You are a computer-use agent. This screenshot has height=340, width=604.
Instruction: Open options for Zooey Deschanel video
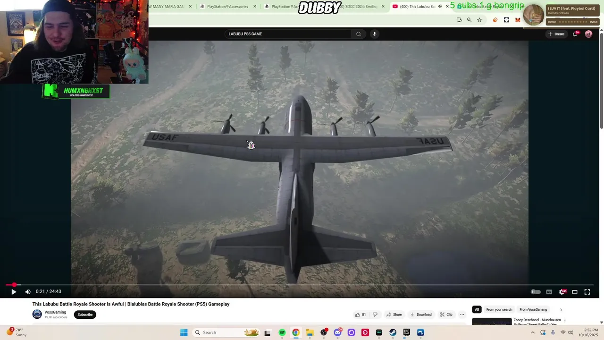[565, 320]
